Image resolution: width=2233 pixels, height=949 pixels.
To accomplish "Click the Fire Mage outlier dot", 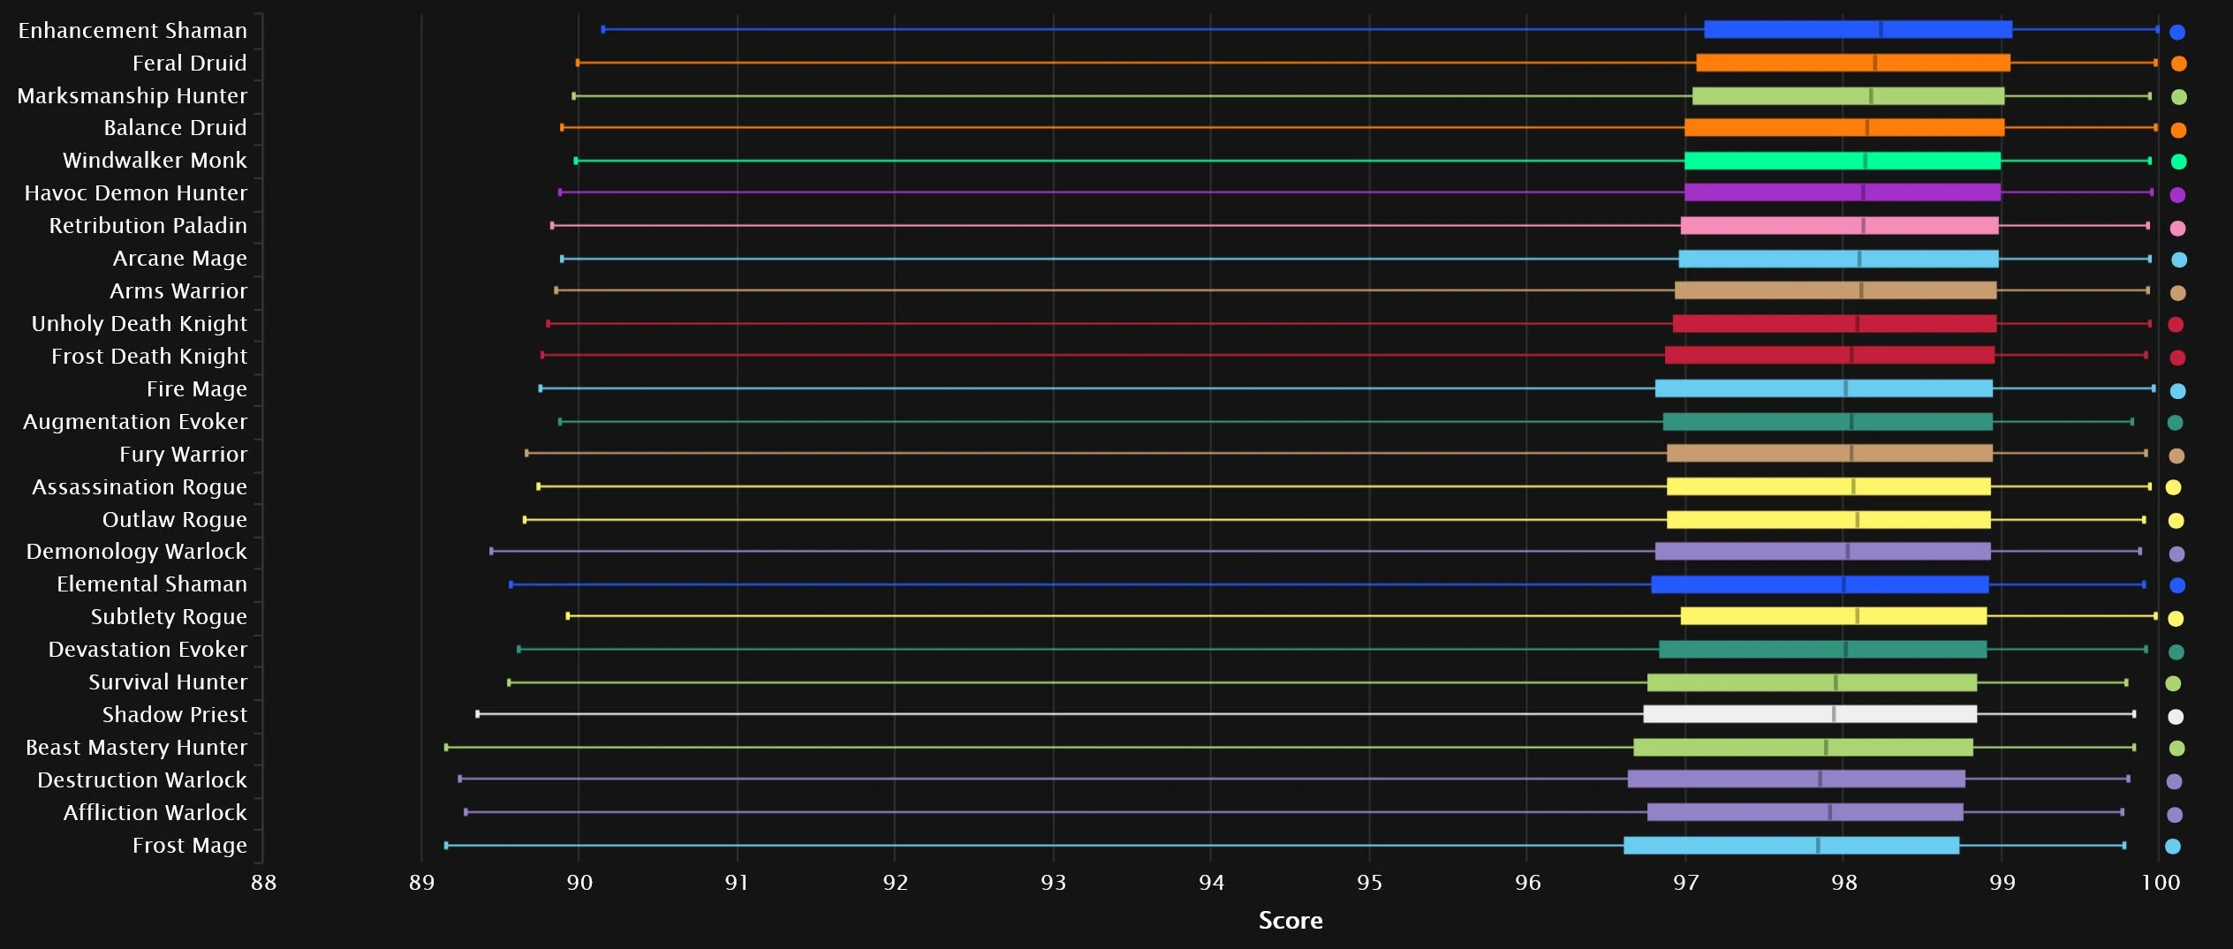I will 2177,391.
